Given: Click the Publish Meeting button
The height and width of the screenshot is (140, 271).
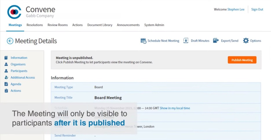Looking at the screenshot, I should pyautogui.click(x=242, y=60).
